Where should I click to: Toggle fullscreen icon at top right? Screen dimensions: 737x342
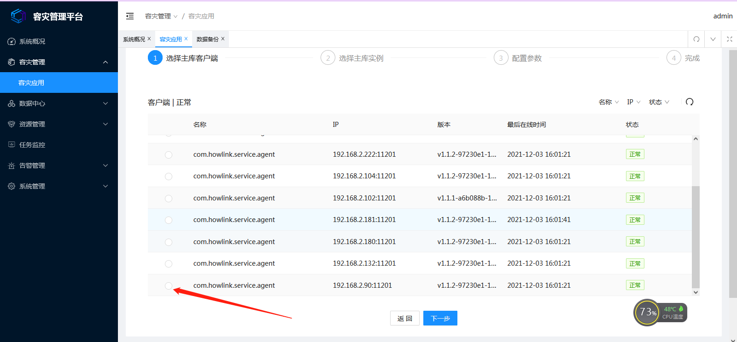coord(730,39)
